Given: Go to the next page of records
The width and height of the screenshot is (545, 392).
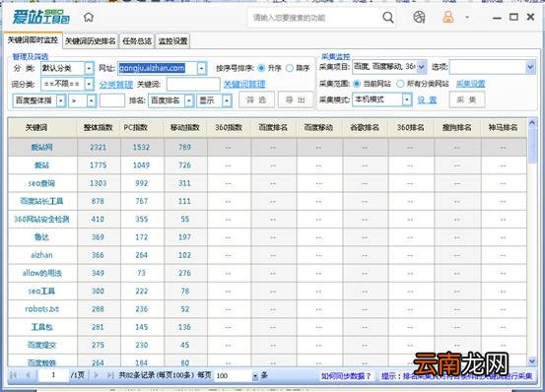Looking at the screenshot, I should tap(97, 375).
